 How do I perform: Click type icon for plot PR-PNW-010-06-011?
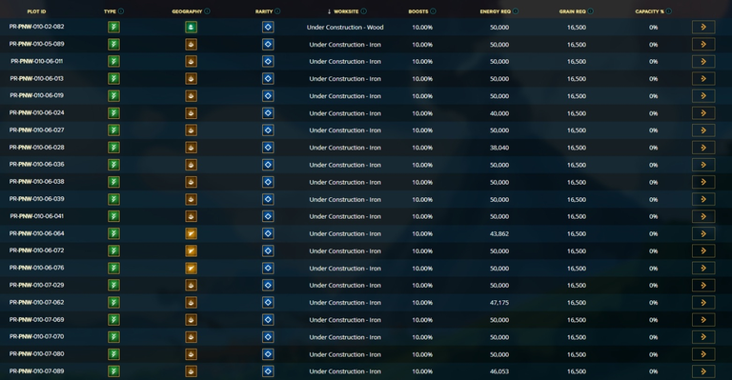113,61
